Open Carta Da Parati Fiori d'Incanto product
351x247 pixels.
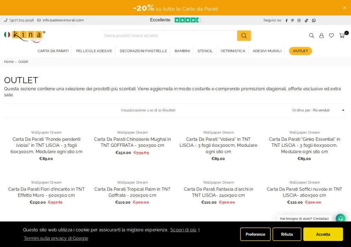click(x=46, y=192)
